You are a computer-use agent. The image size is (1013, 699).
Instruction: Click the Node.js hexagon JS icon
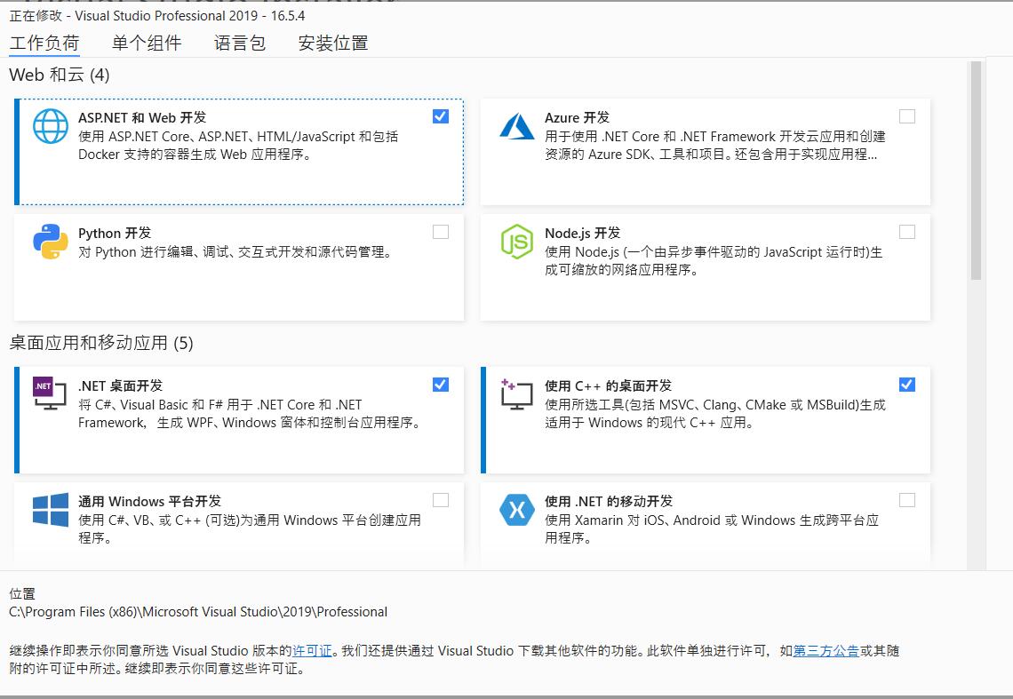point(517,242)
